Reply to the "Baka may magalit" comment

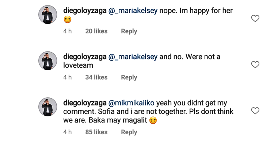(129, 132)
